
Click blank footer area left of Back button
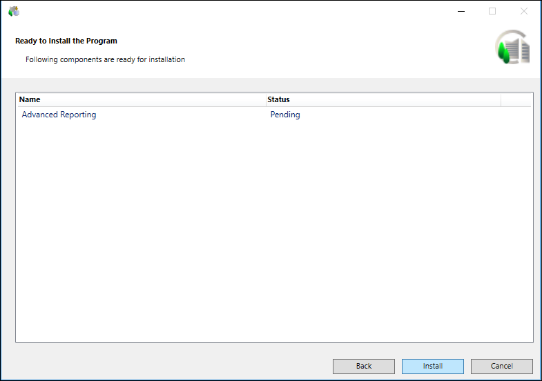click(166, 366)
